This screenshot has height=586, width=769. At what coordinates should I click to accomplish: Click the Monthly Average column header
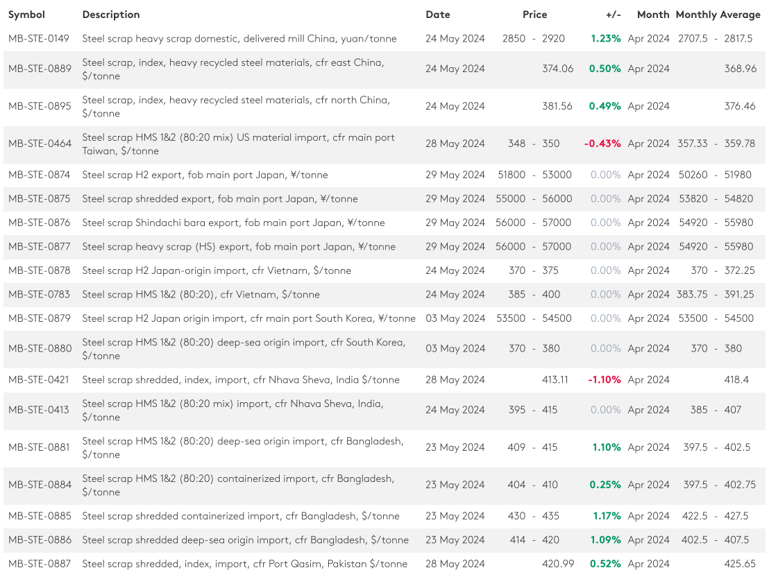tap(718, 15)
